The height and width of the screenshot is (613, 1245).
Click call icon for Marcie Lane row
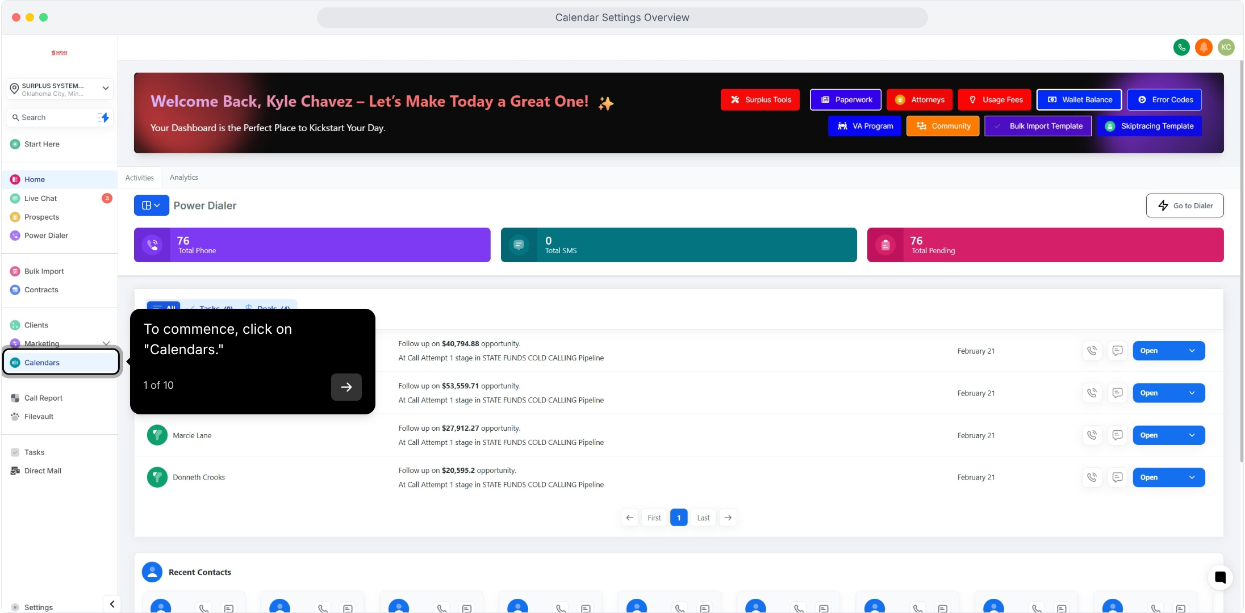[x=1092, y=435]
